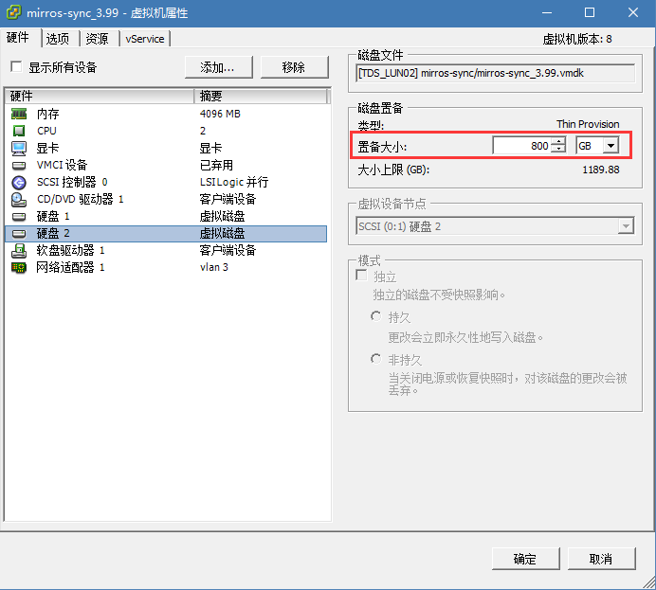Choose the 持久 radio option

click(x=376, y=316)
